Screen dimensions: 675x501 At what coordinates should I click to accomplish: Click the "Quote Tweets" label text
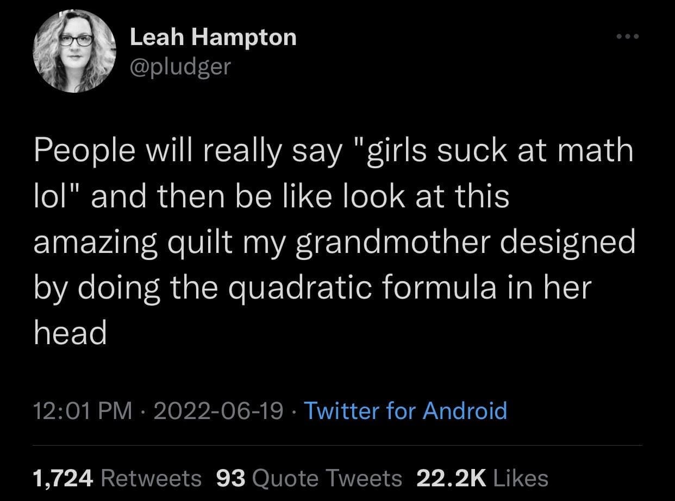click(x=327, y=478)
